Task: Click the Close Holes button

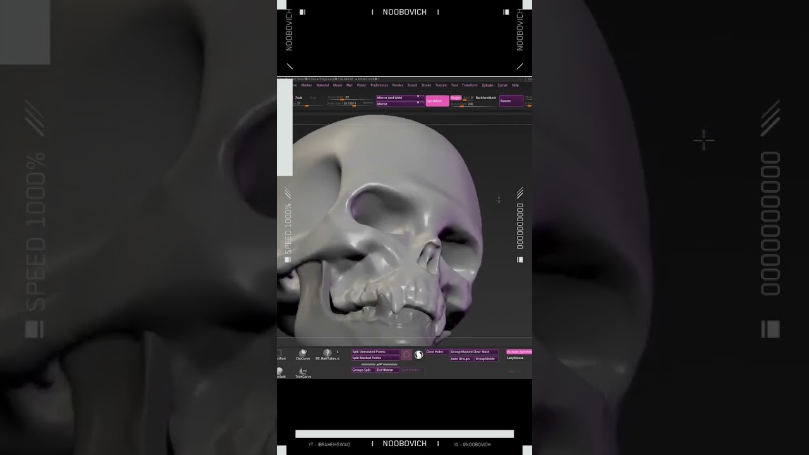Action: (437, 351)
